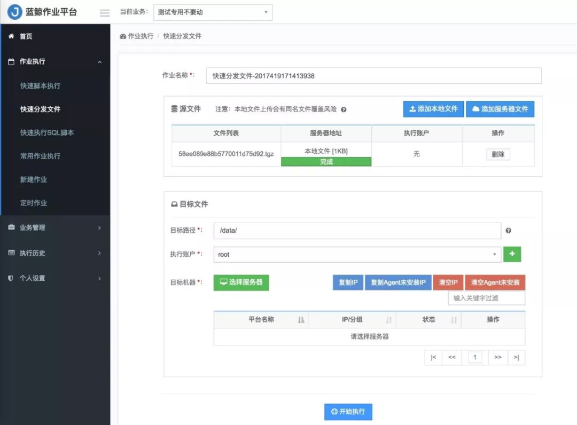
Task: Click 添加服务器文件 button
Action: point(500,109)
